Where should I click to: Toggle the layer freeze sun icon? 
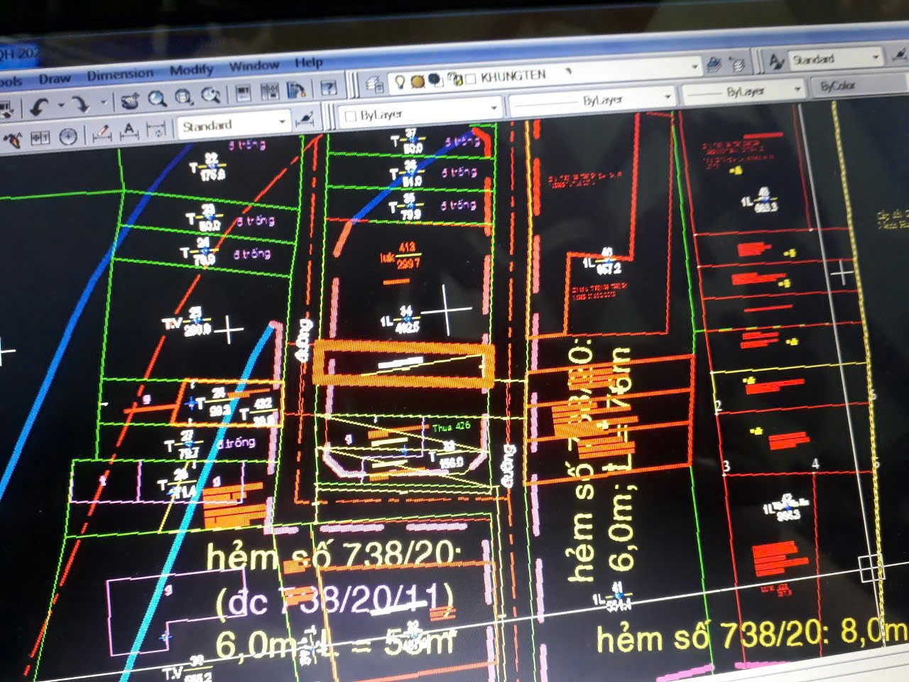click(418, 81)
